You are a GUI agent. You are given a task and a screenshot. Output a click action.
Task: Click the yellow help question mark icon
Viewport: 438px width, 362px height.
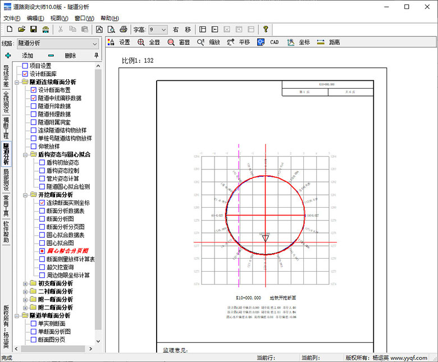266,29
